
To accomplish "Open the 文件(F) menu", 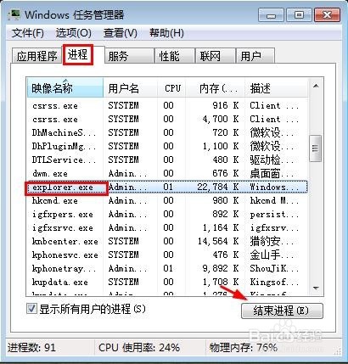I will [28, 33].
